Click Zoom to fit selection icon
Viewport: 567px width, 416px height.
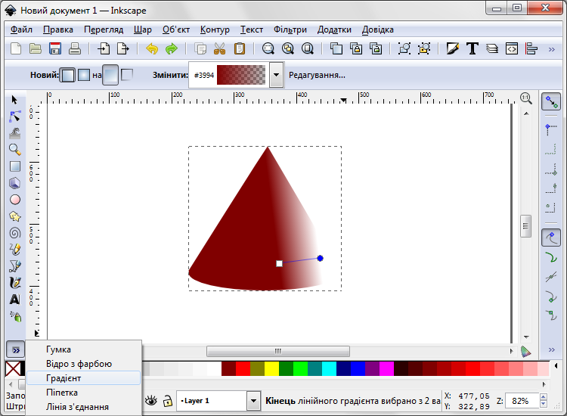point(268,48)
